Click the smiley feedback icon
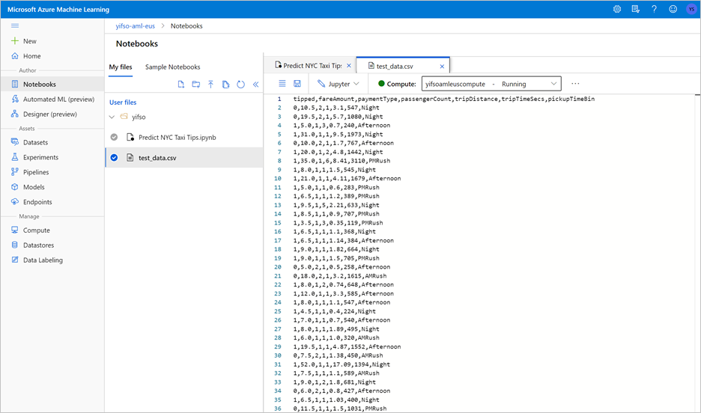Image resolution: width=701 pixels, height=413 pixels. coord(673,10)
